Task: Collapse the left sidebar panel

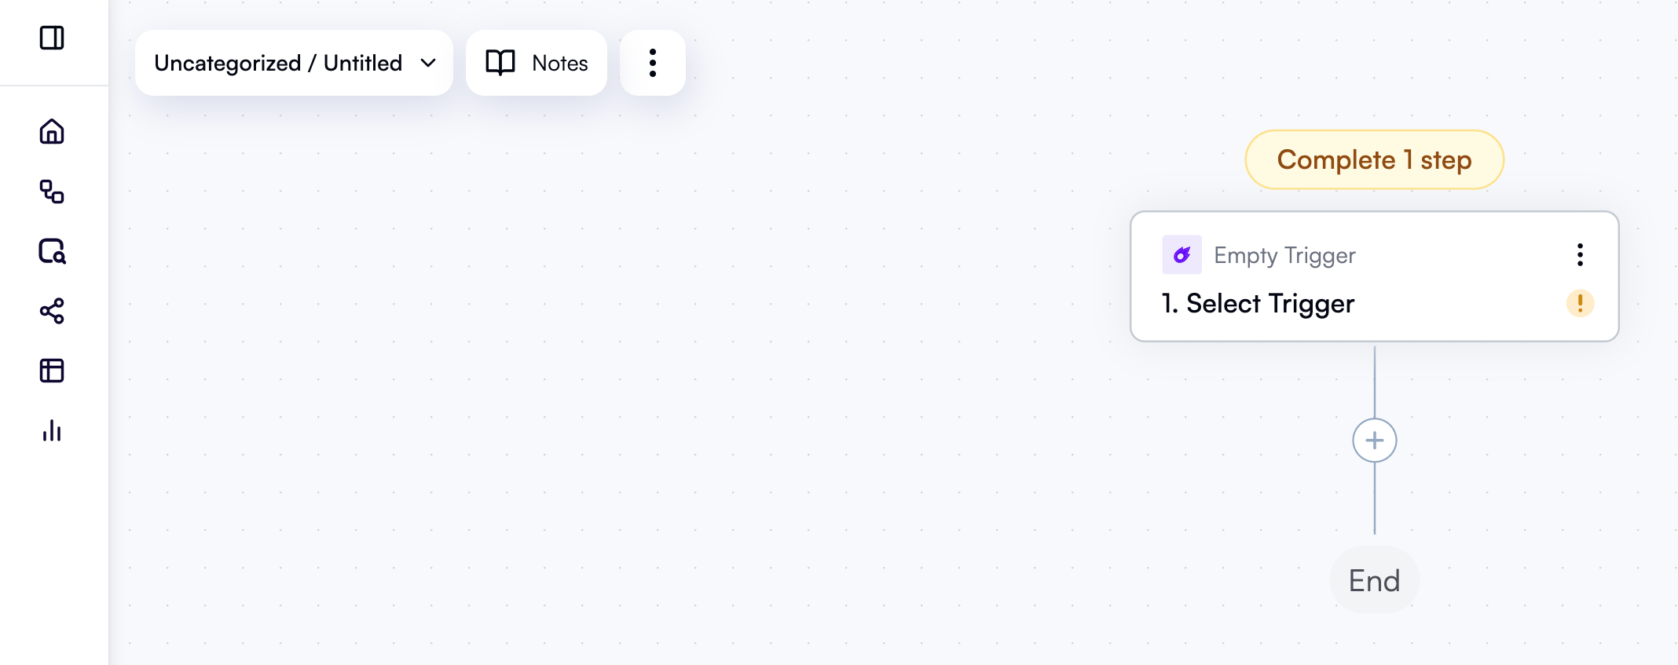Action: tap(53, 37)
